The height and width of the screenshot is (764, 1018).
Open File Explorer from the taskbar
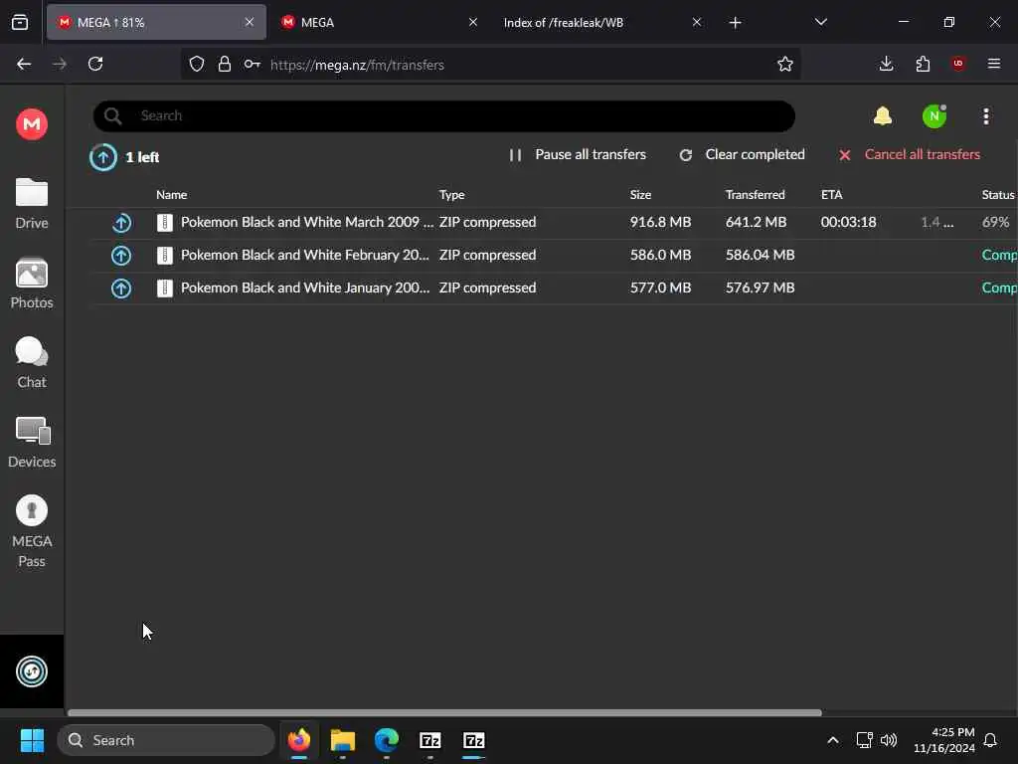(x=343, y=740)
